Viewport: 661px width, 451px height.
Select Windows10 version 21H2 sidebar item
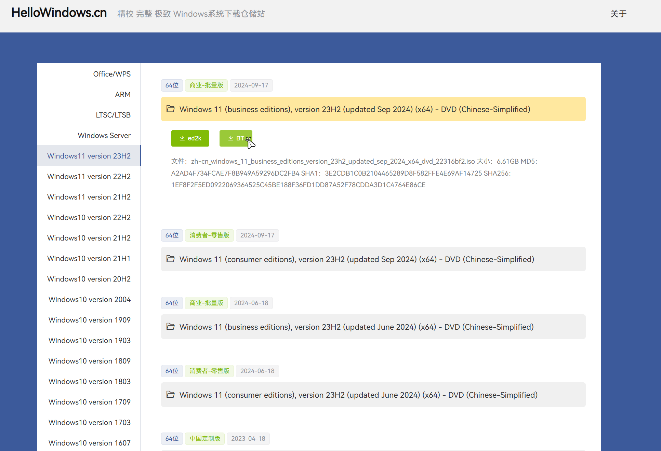[x=89, y=237]
